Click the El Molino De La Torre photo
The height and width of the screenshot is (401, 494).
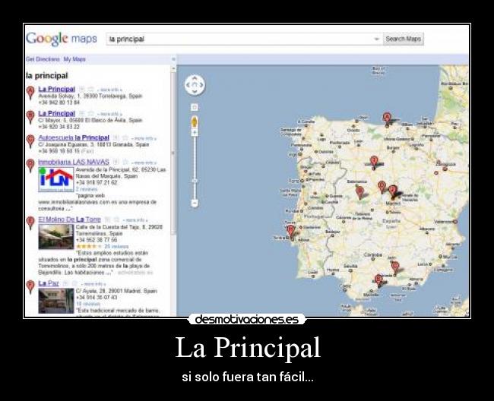click(56, 237)
